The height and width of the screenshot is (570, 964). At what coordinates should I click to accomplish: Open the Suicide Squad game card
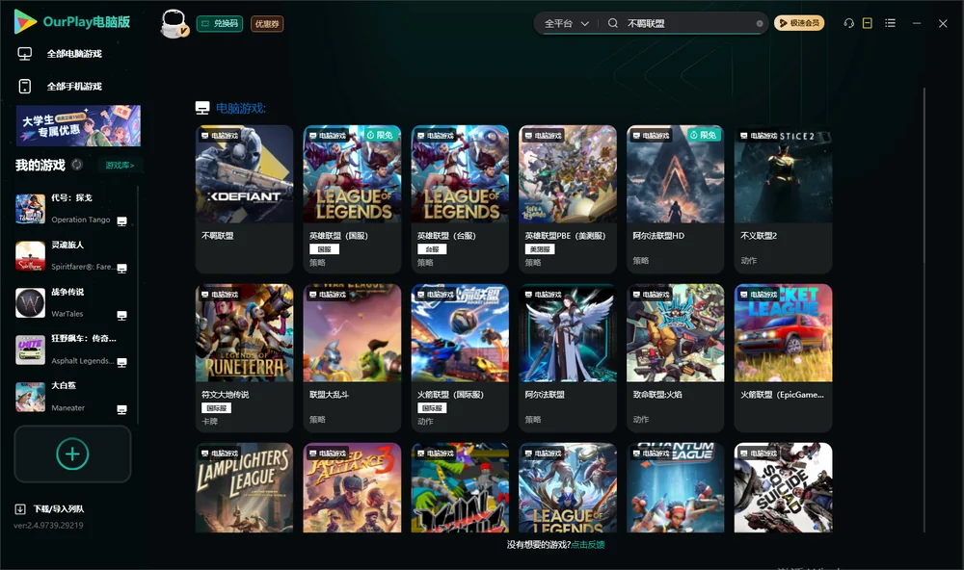point(783,488)
